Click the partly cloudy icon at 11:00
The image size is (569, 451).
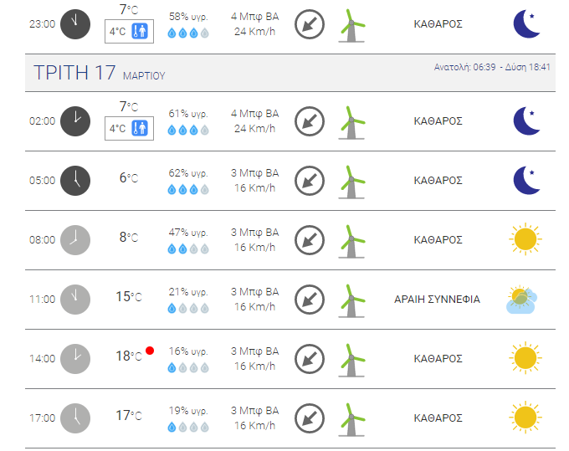pyautogui.click(x=521, y=300)
